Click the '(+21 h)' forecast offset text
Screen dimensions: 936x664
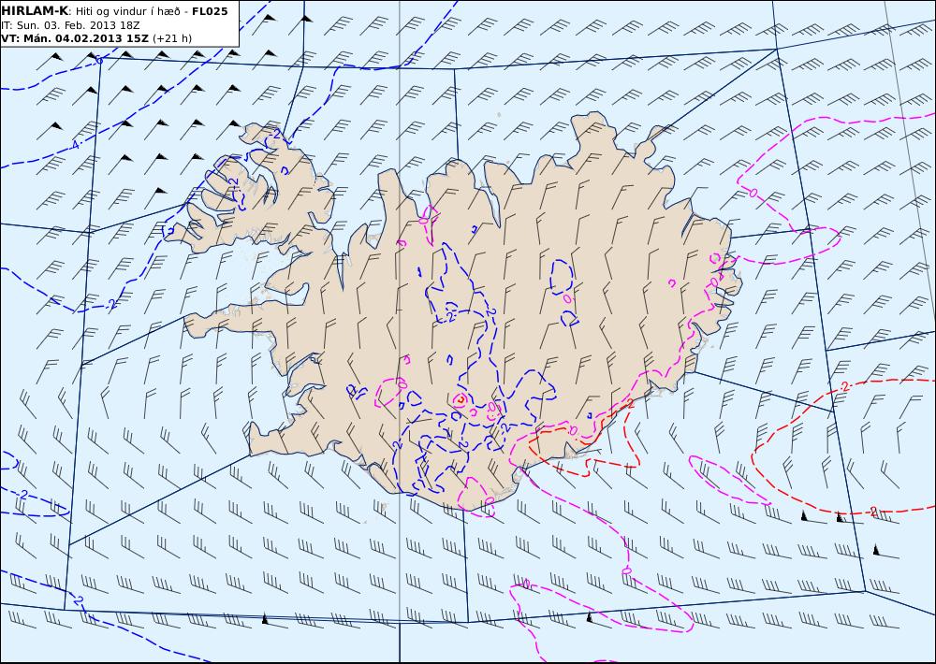pos(172,38)
